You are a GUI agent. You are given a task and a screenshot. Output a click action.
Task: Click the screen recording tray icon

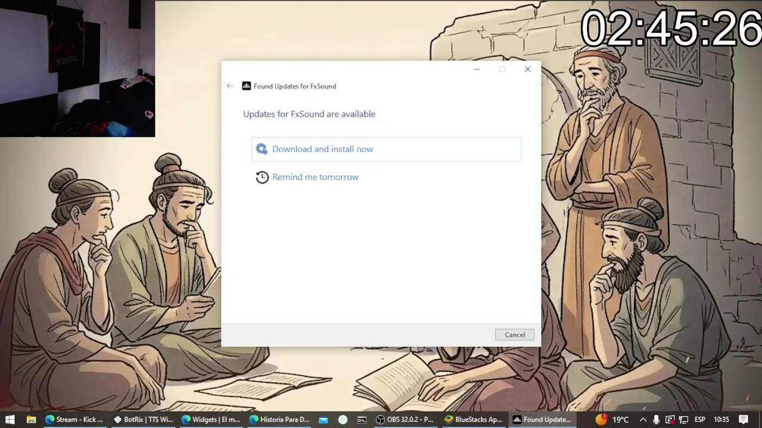click(x=670, y=420)
